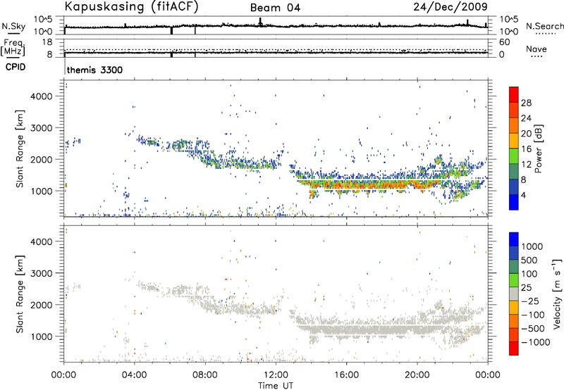Click the 'N.Search' legend label
564x390 pixels.
(544, 26)
